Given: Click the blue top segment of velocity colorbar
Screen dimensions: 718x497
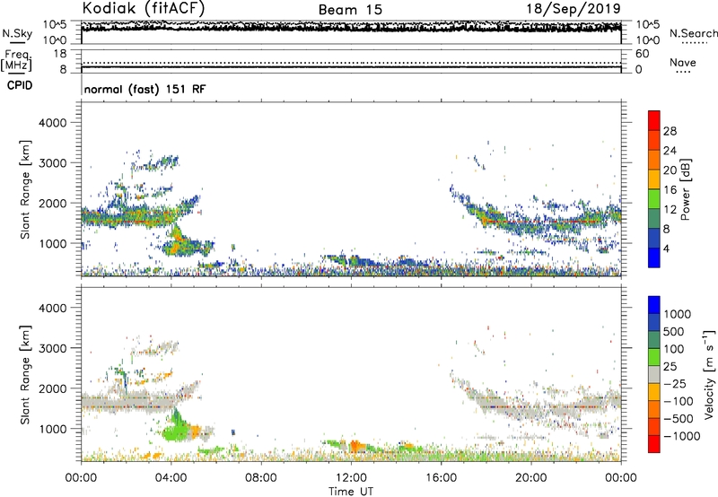Looking at the screenshot, I should [x=654, y=305].
